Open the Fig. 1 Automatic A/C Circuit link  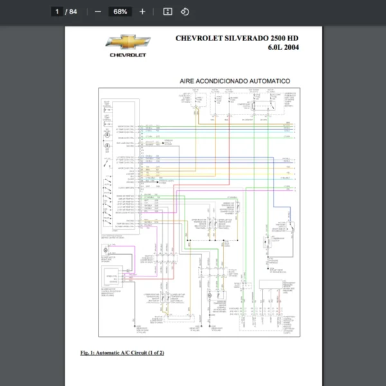122,353
